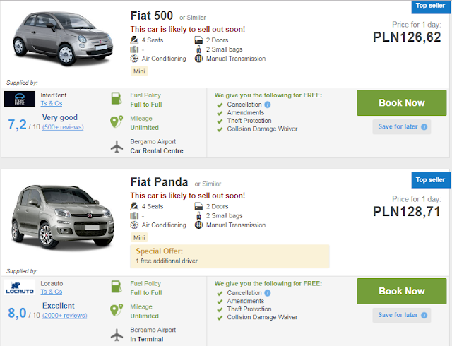The height and width of the screenshot is (346, 452).
Task: View the 2000+ reviews for Locauto
Action: [64, 316]
